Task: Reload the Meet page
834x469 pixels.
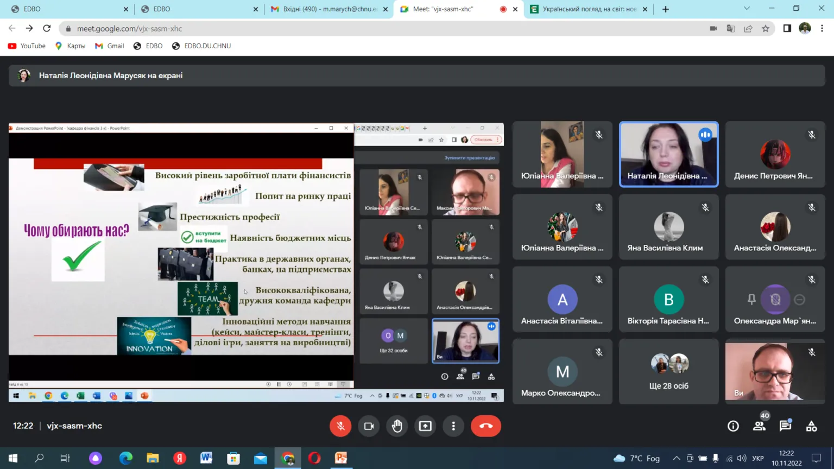Action: tap(47, 28)
